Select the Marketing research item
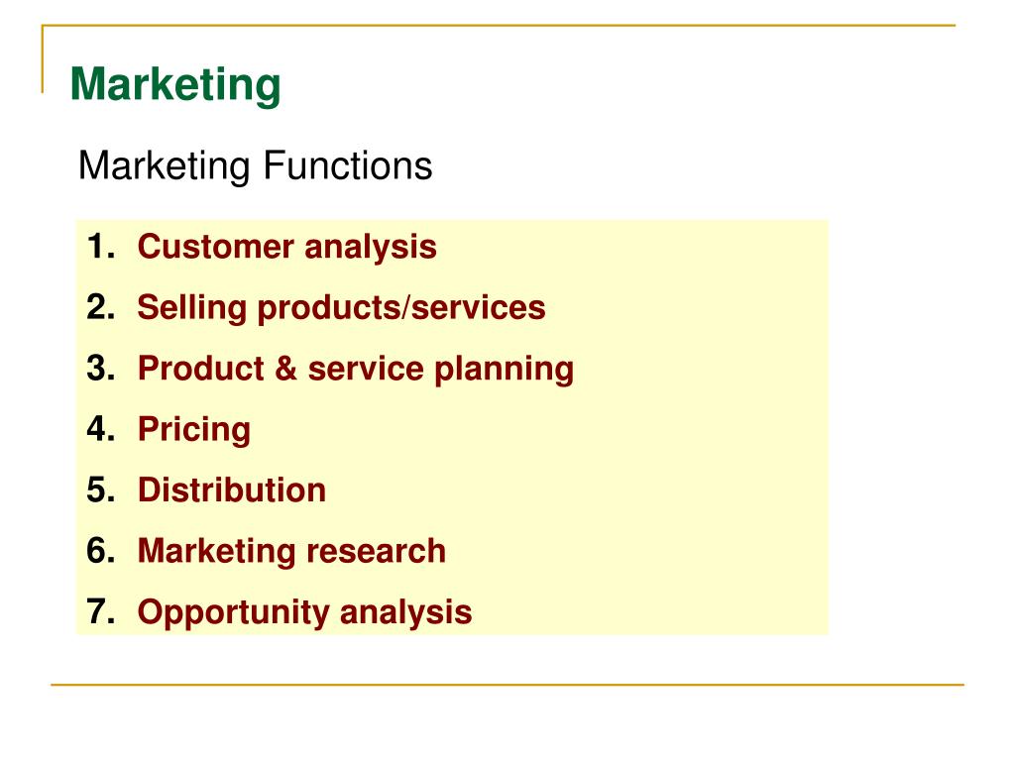The height and width of the screenshot is (761, 1015). point(291,551)
